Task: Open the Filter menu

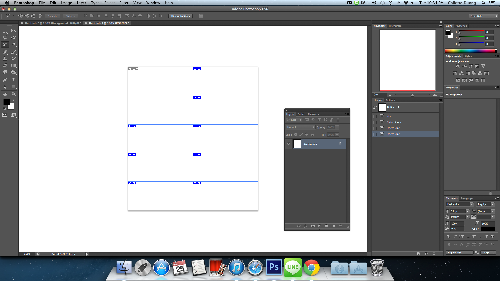Action: pyautogui.click(x=124, y=3)
